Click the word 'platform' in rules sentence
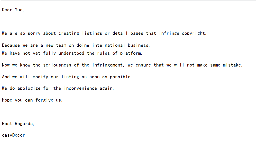Viewport: 257px width, 153px height. coord(131,53)
